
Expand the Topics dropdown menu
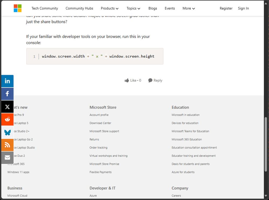click(x=133, y=8)
